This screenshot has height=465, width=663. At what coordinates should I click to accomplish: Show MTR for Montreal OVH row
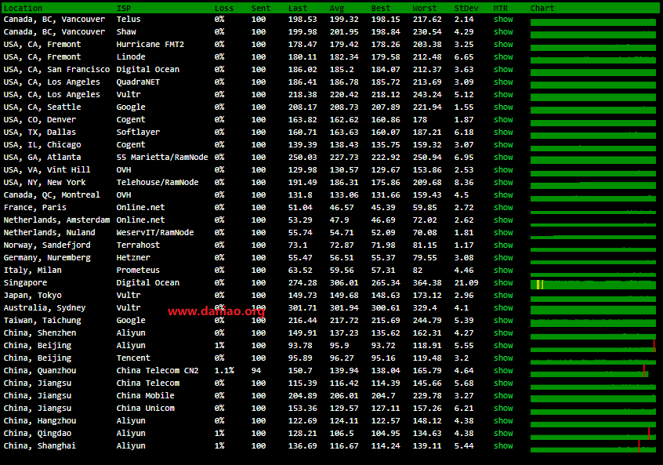(x=503, y=195)
